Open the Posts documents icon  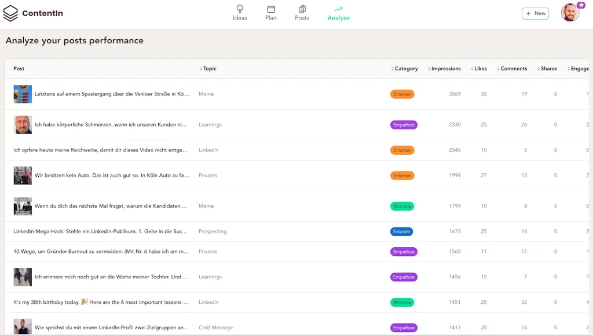point(302,9)
